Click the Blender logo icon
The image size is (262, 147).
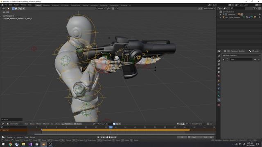2,5
